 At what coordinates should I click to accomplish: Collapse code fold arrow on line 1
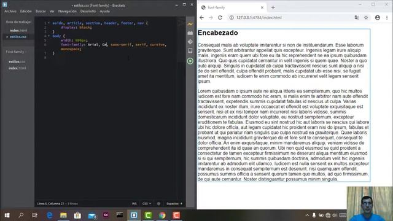tap(49, 23)
